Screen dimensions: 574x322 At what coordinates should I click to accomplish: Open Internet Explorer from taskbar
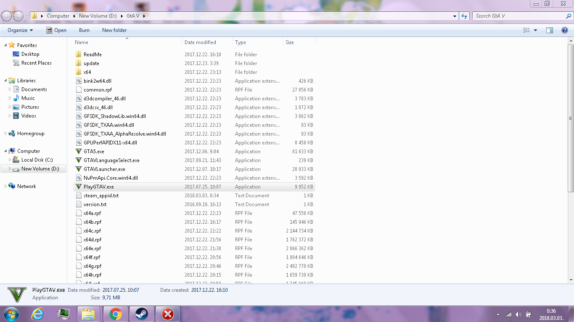37,314
